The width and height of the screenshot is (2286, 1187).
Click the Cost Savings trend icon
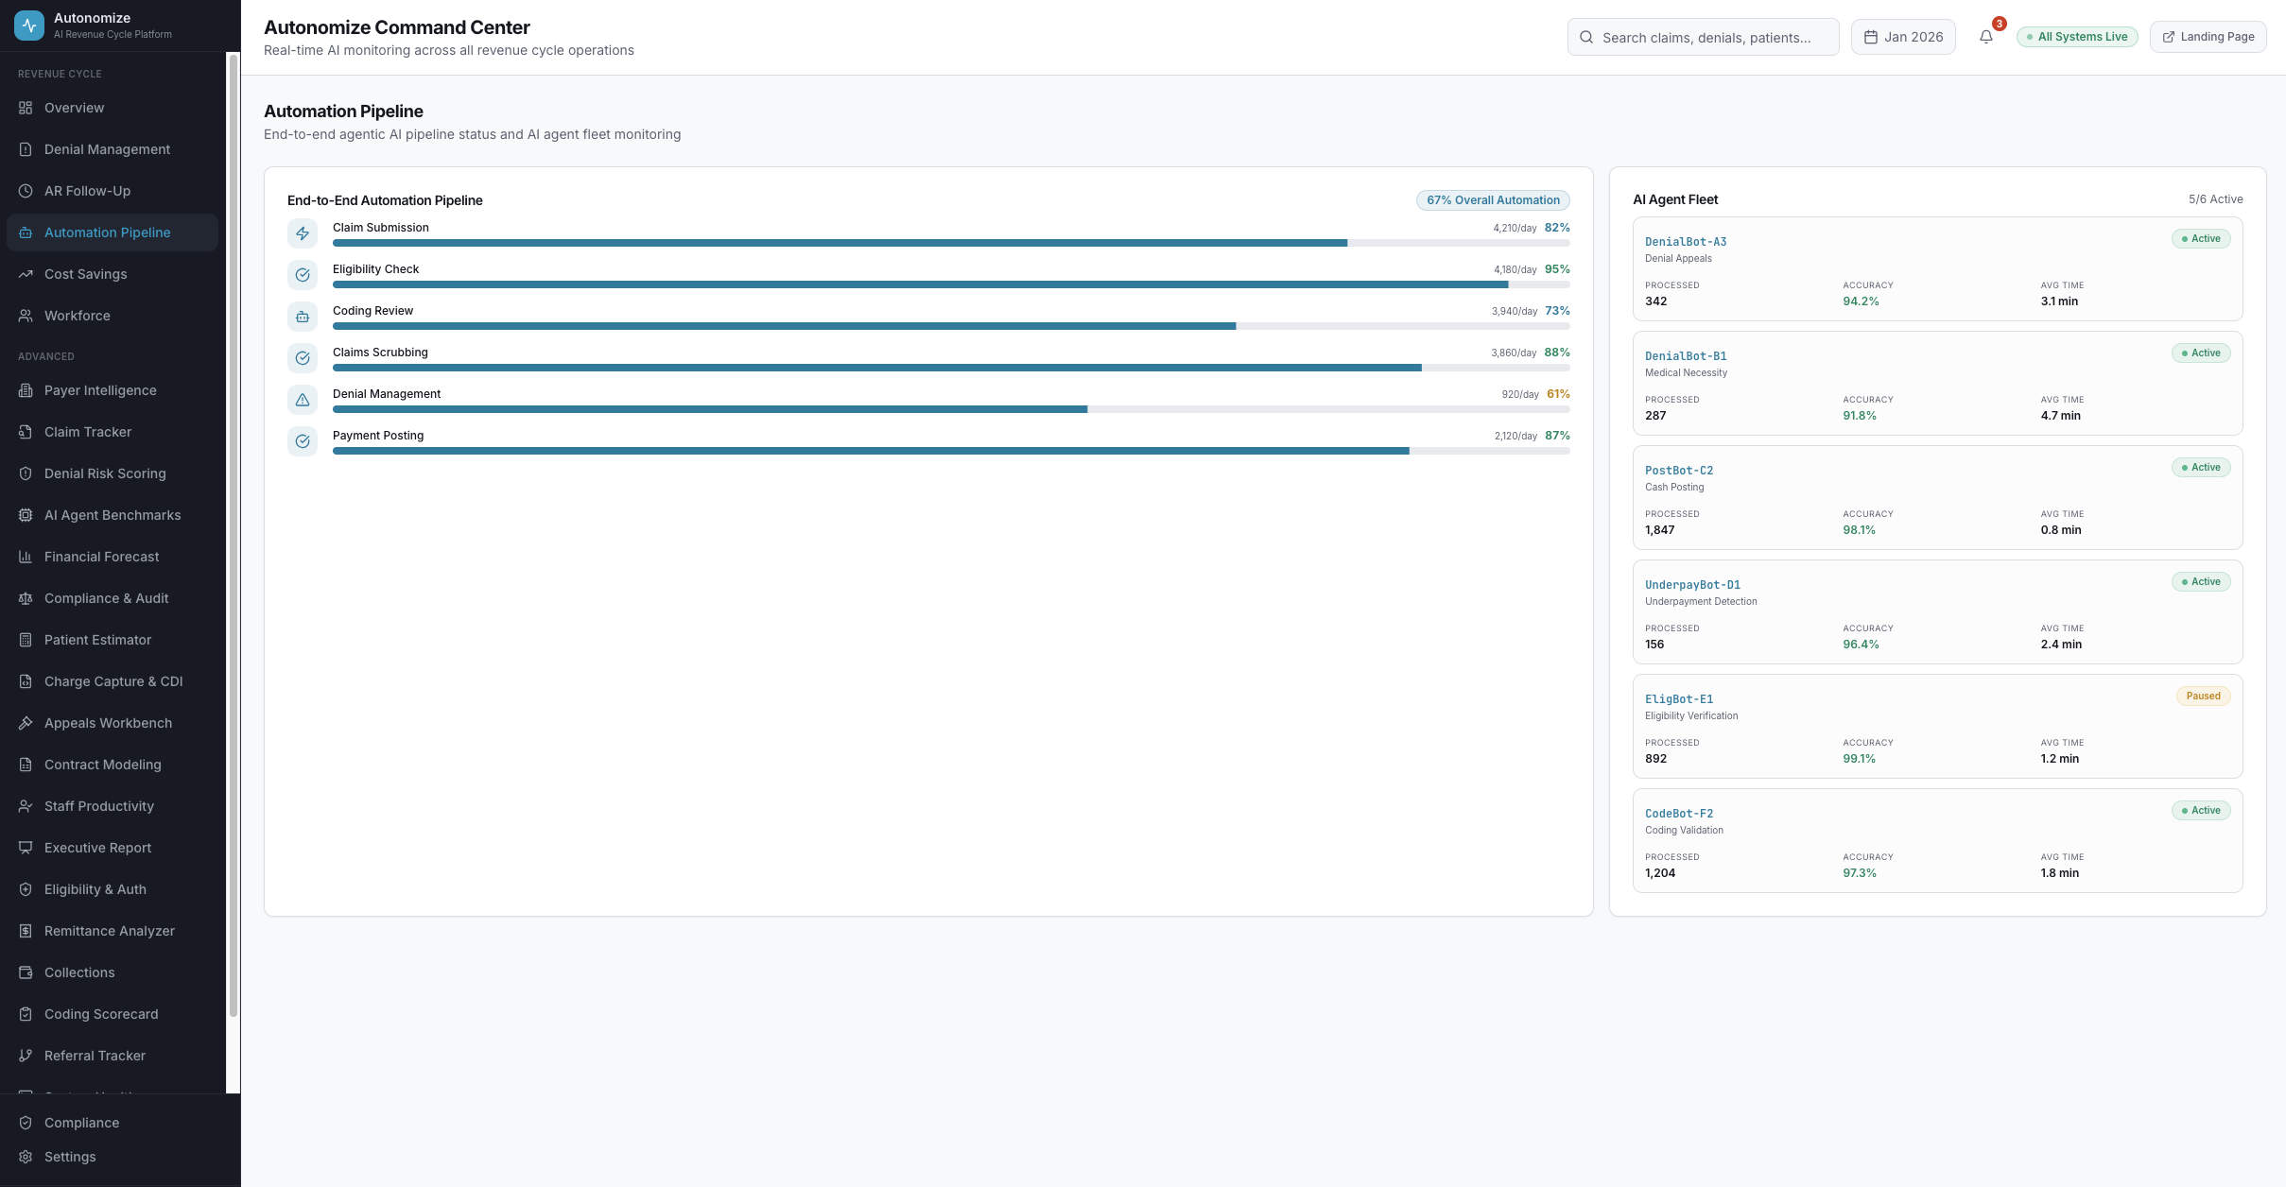pyautogui.click(x=26, y=274)
